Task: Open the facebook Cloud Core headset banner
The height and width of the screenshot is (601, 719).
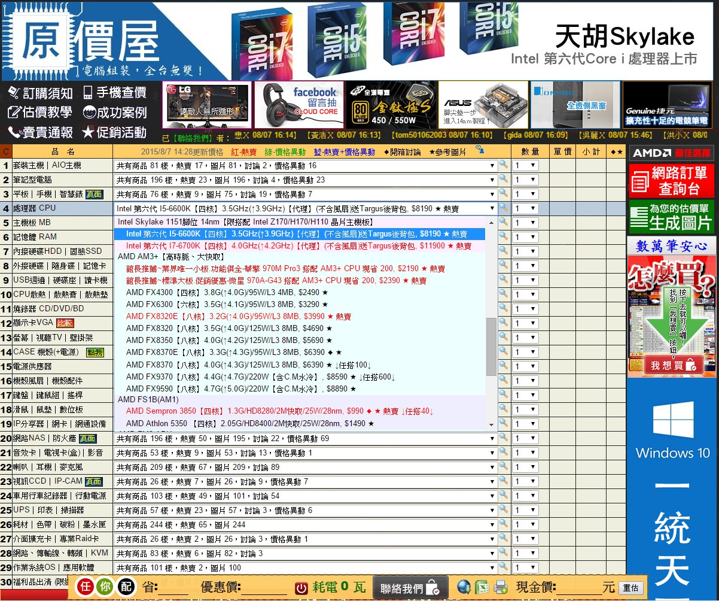Action: (x=299, y=105)
